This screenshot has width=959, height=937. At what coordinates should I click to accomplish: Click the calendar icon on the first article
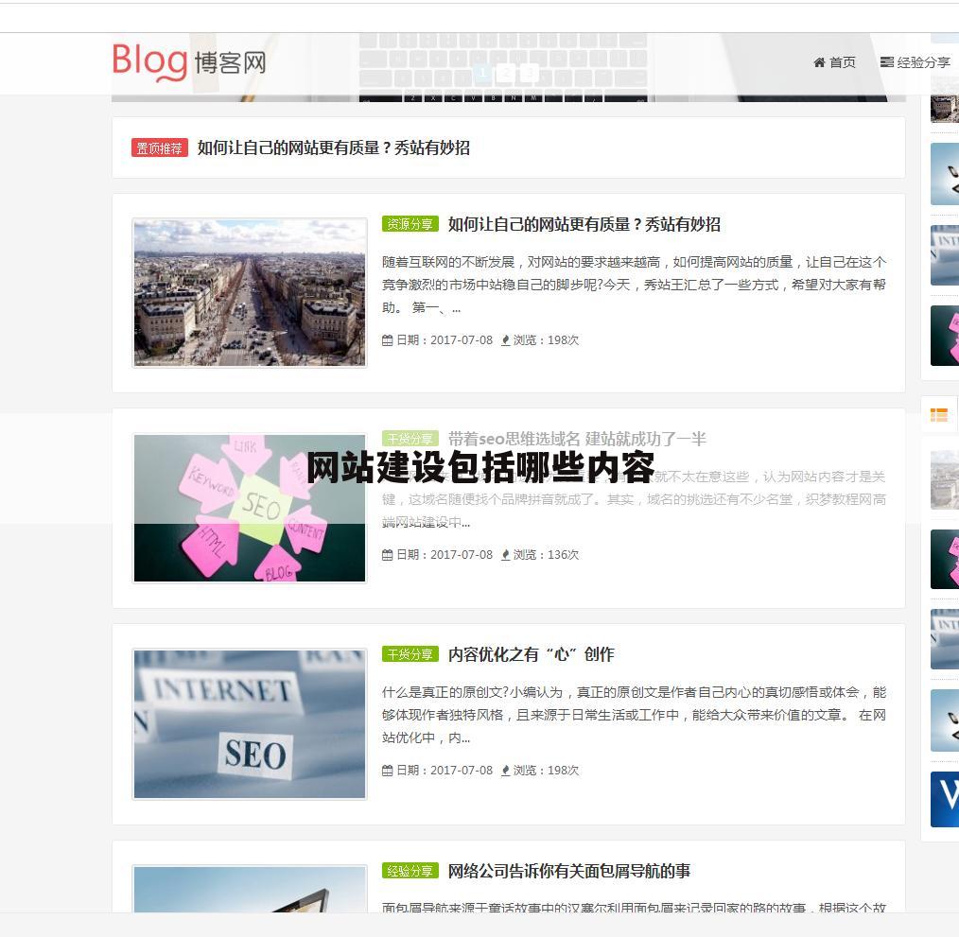pos(387,340)
